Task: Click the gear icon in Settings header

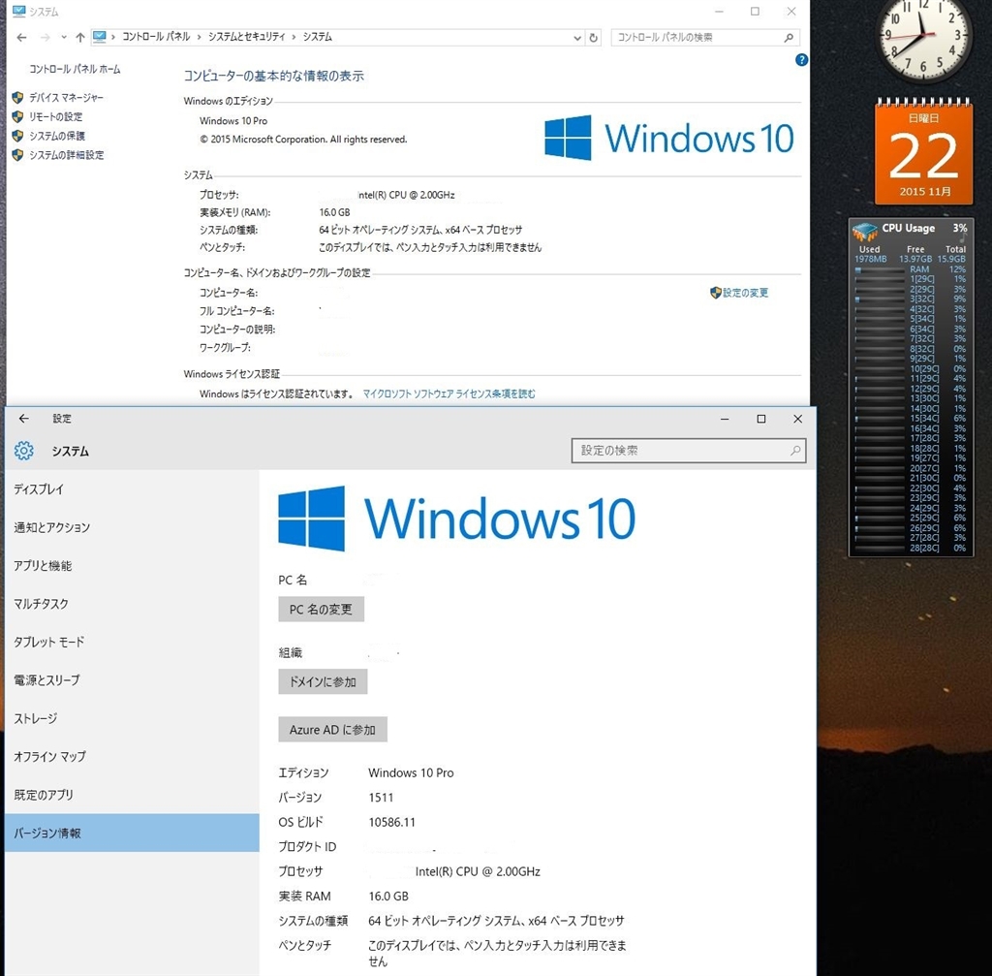Action: click(x=24, y=451)
